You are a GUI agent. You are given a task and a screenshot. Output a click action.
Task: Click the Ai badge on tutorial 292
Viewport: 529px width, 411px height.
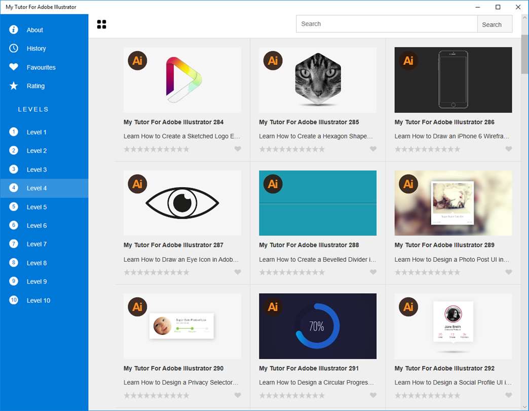pos(408,307)
